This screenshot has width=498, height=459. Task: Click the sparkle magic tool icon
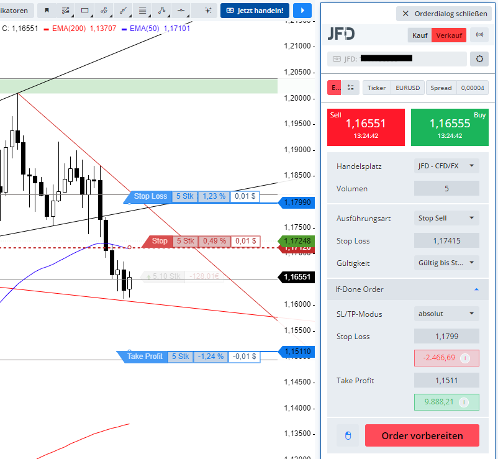(208, 11)
